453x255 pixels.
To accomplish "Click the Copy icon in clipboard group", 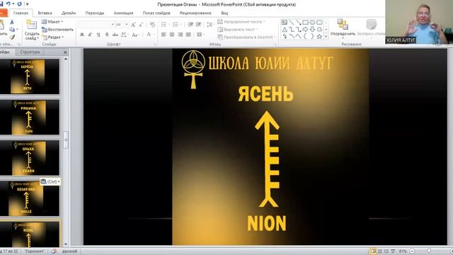I will click(x=12, y=29).
